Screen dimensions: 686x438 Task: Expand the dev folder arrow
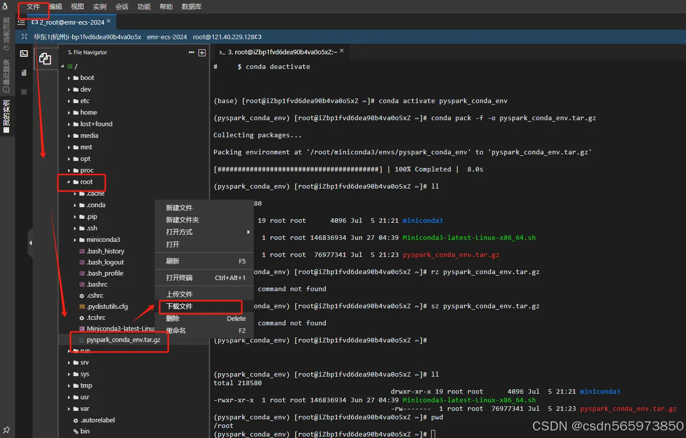(x=69, y=90)
